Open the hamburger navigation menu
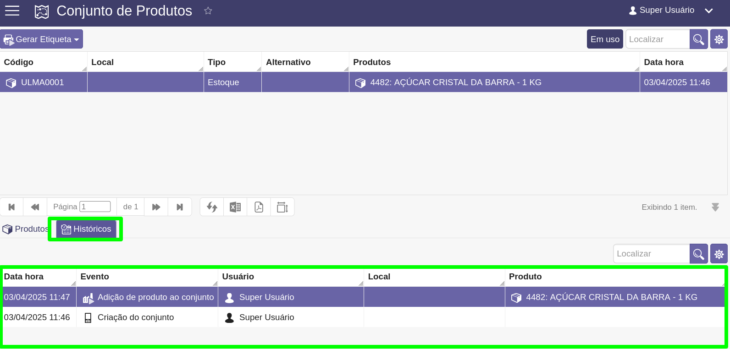Screen dimensions: 730x349 12,11
